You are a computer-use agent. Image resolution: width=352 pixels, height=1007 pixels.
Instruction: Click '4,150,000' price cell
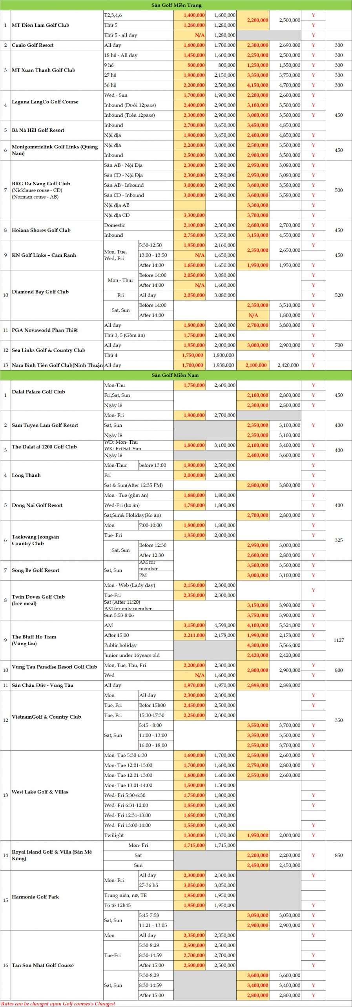(253, 85)
